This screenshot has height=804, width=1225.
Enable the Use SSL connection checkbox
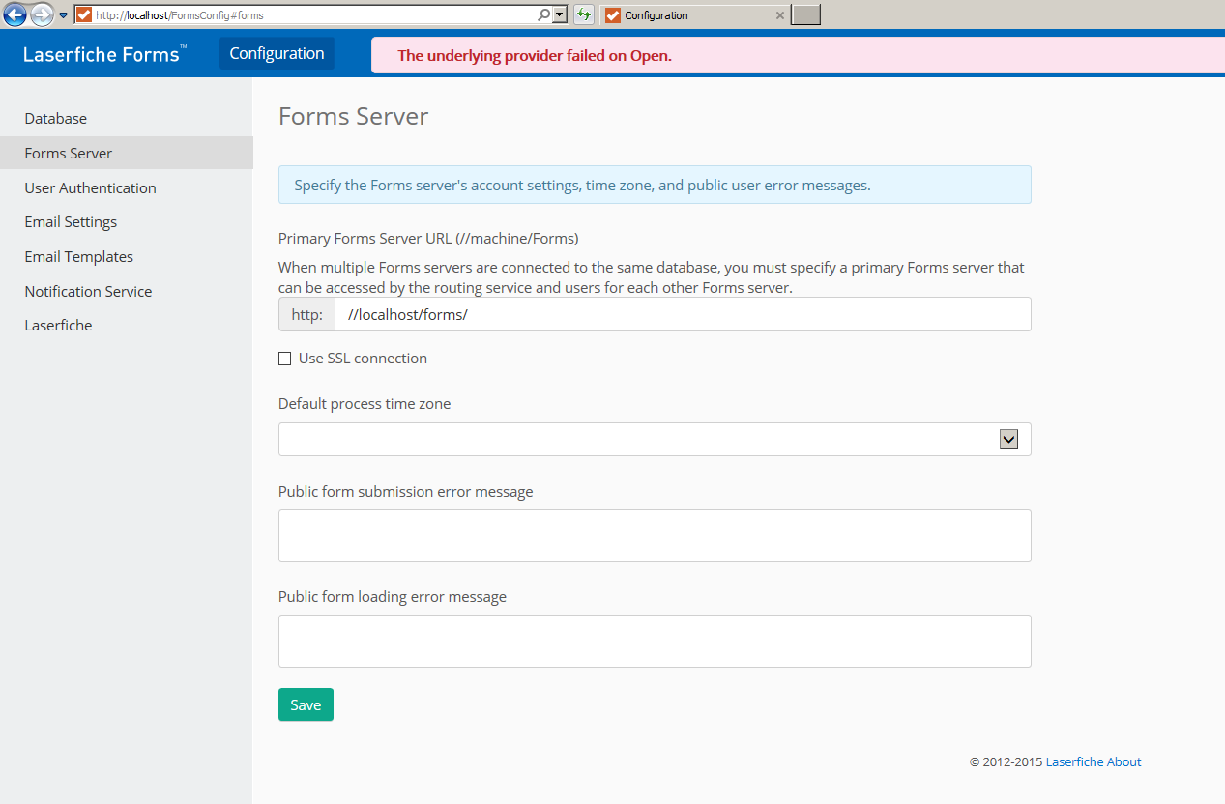(284, 359)
